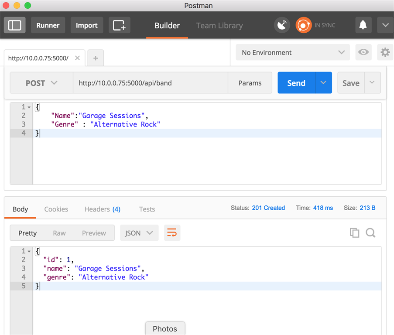Screen dimensions: 394x335
Task: Click the blue Send button
Action: click(x=296, y=83)
